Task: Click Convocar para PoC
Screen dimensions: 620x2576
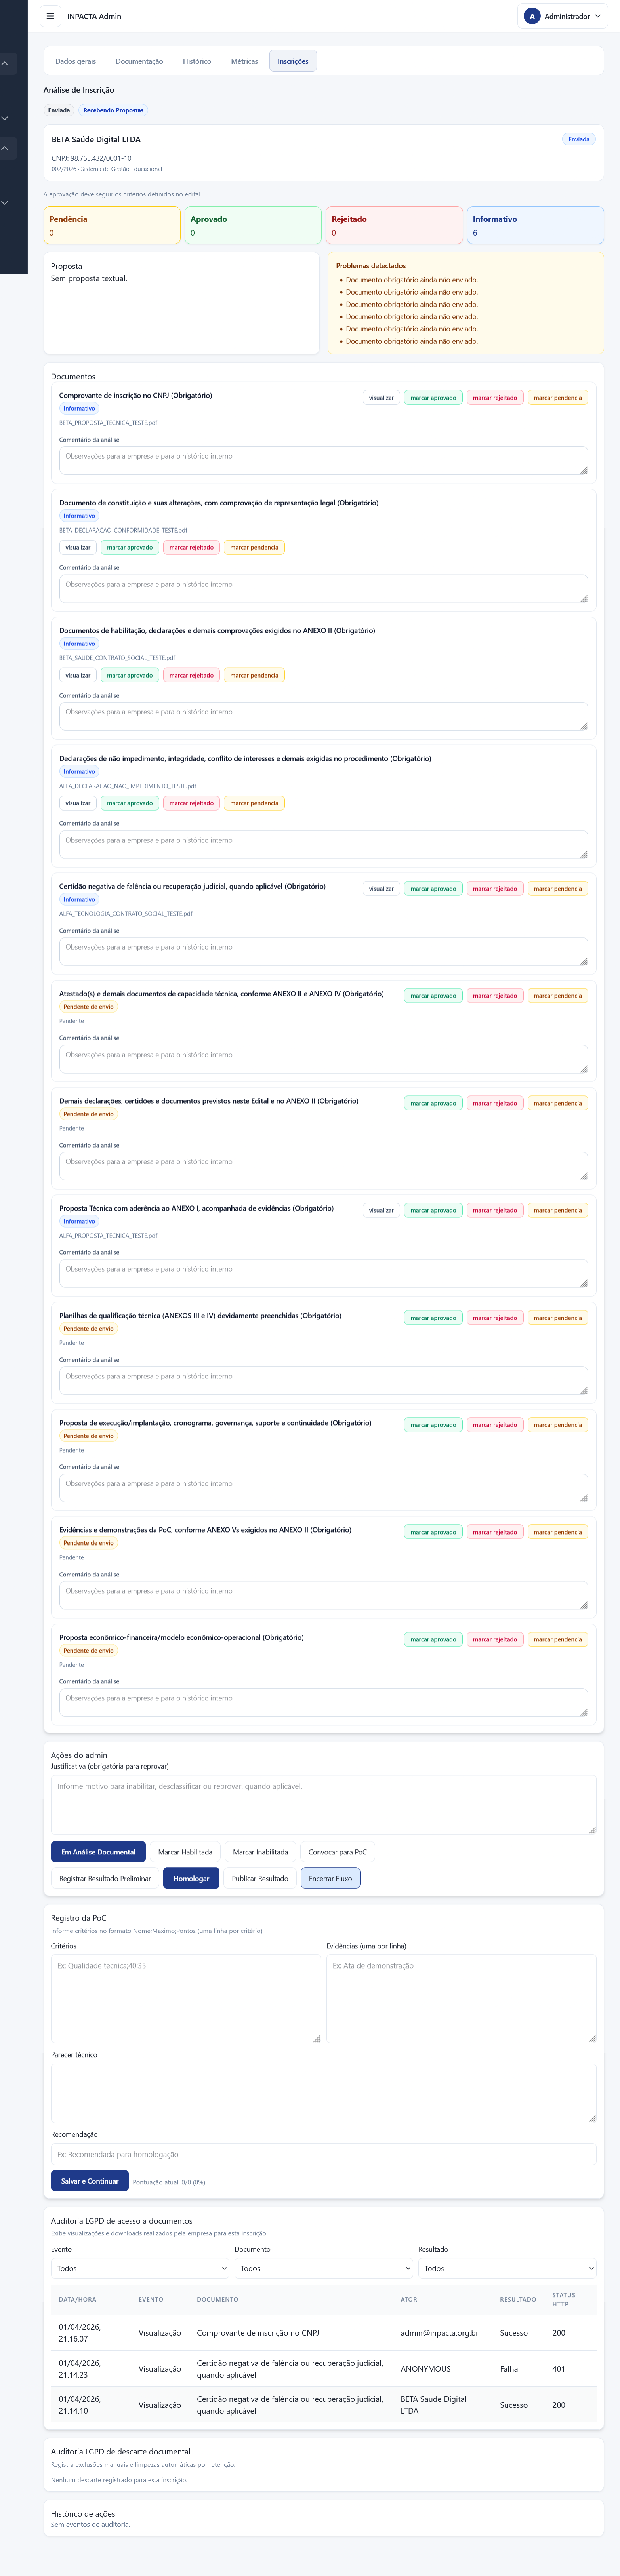Action: pyautogui.click(x=337, y=1852)
